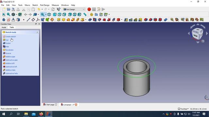Click the Fit all view icon
The image size is (209, 117).
(4, 14)
